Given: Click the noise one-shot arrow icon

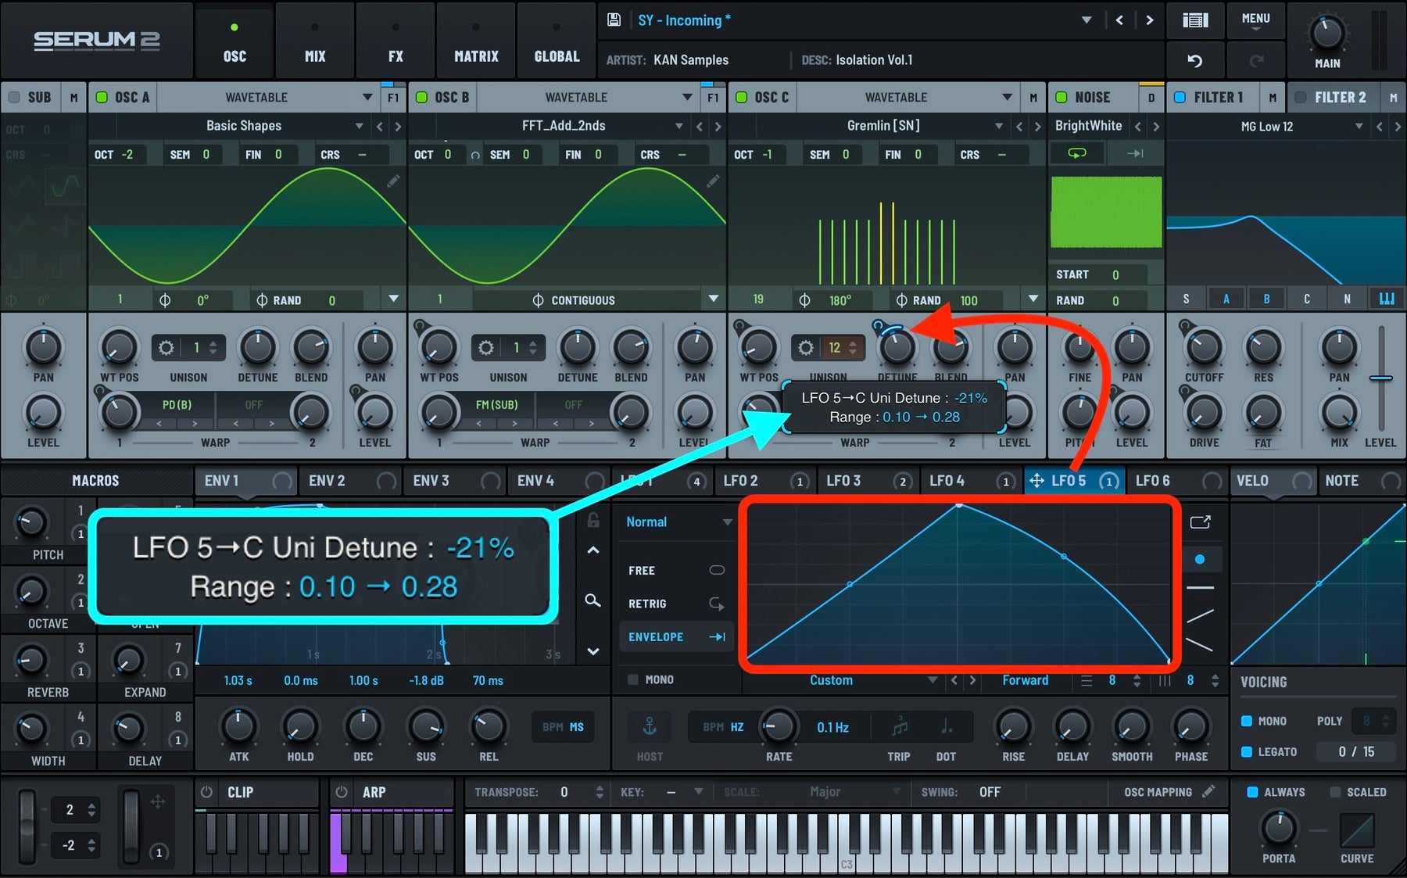Looking at the screenshot, I should click(1135, 153).
